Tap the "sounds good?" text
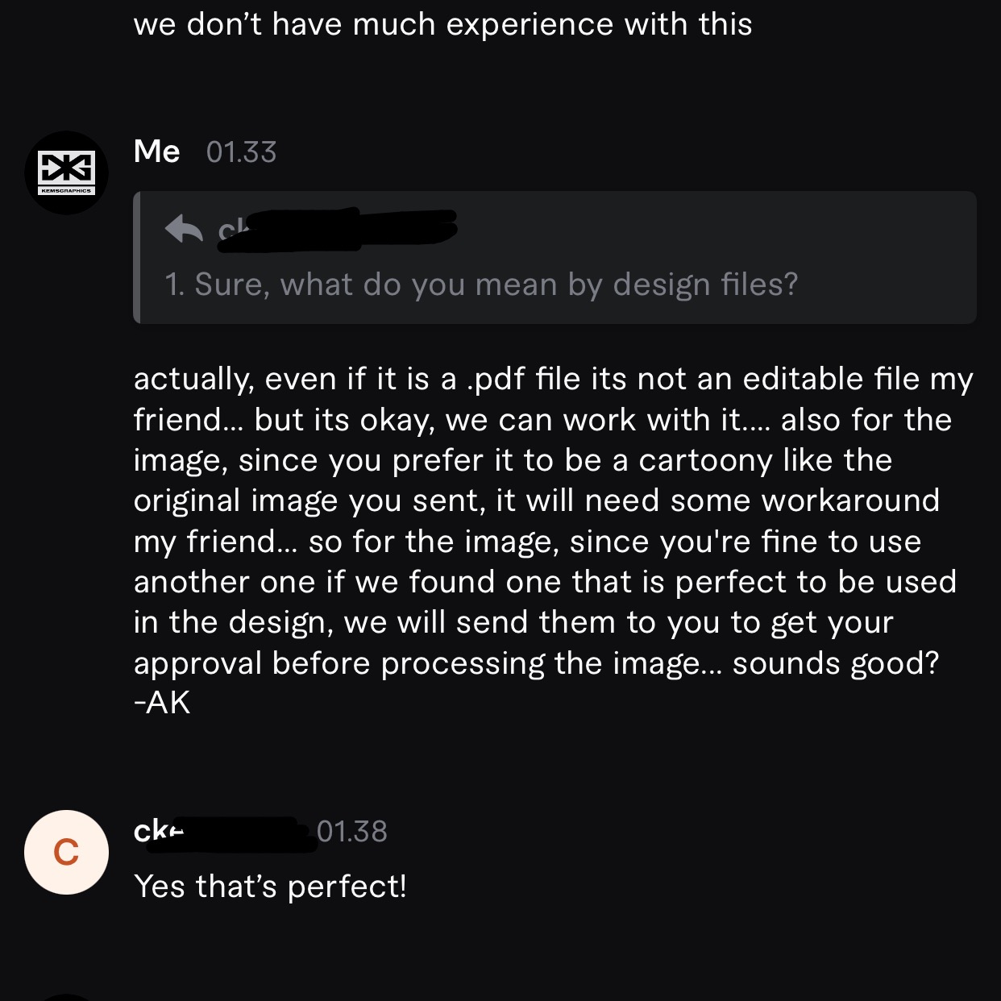This screenshot has width=1001, height=1001. pos(836,663)
